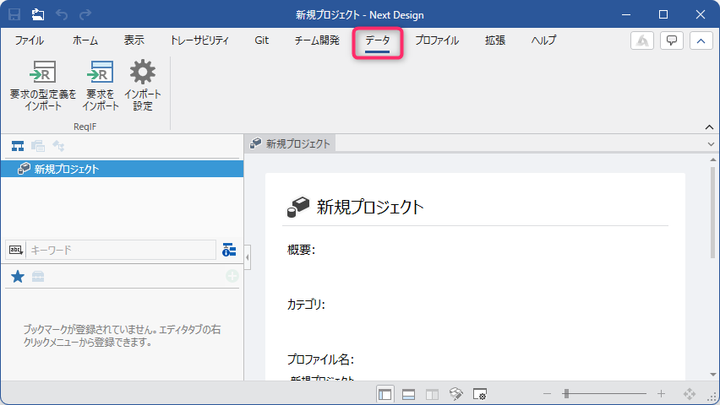Open the search options list icon
Screen dimensions: 720x405
[229, 250]
